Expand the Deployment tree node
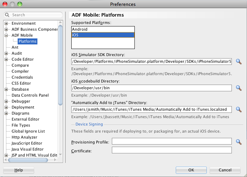 6,108
